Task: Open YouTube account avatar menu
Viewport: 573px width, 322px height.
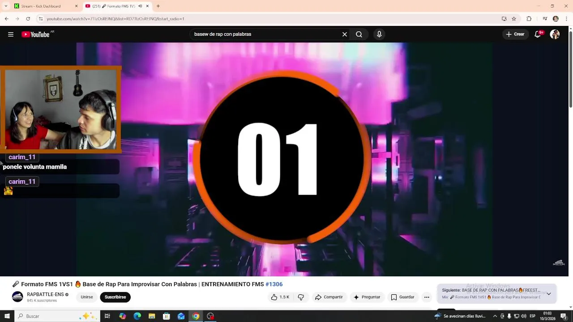Action: pos(555,34)
